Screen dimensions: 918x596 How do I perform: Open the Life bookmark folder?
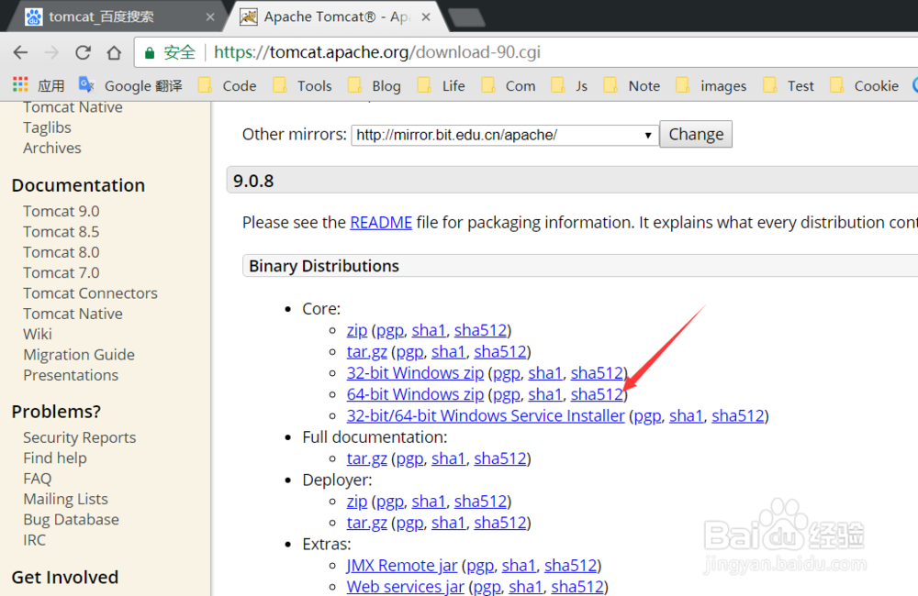[x=442, y=86]
